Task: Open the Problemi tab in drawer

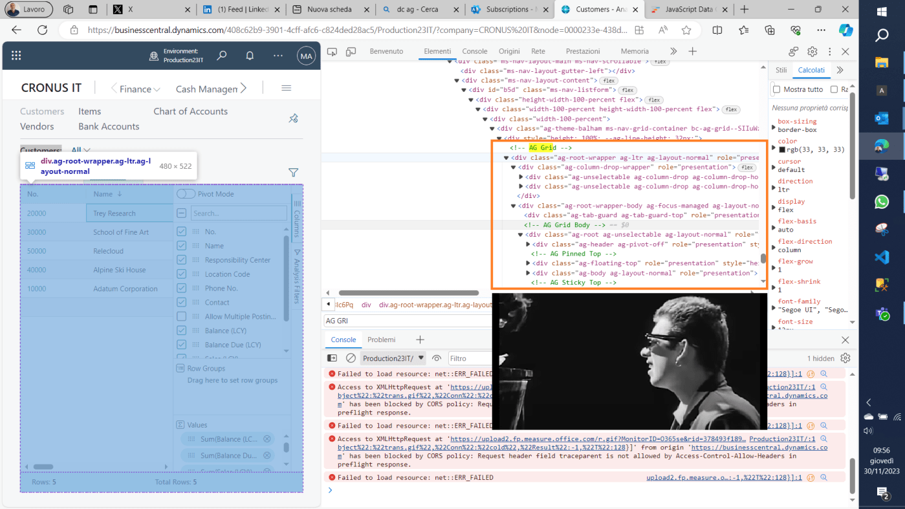Action: (x=381, y=340)
